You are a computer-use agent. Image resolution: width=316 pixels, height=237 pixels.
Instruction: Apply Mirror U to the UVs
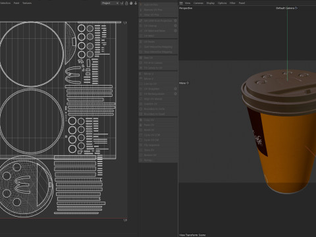158,74
